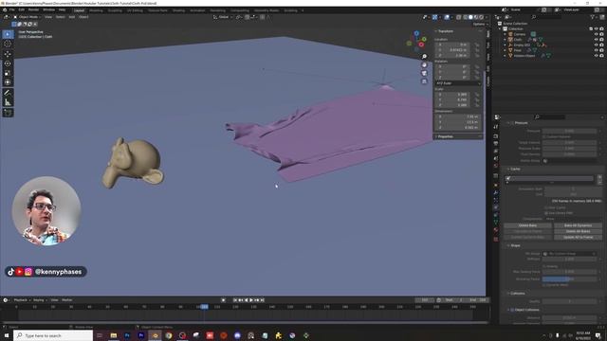607x341 pixels.
Task: Toggle visibility eye for Cloth in outliner
Action: pos(597,40)
